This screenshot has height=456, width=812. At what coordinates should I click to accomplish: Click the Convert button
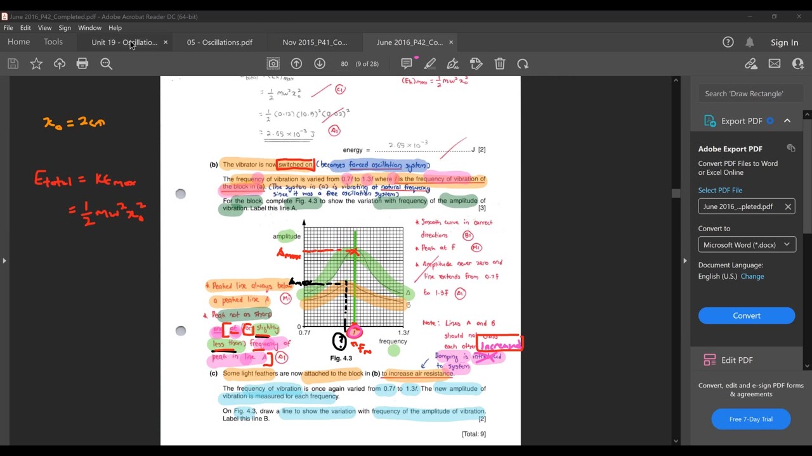pos(747,315)
